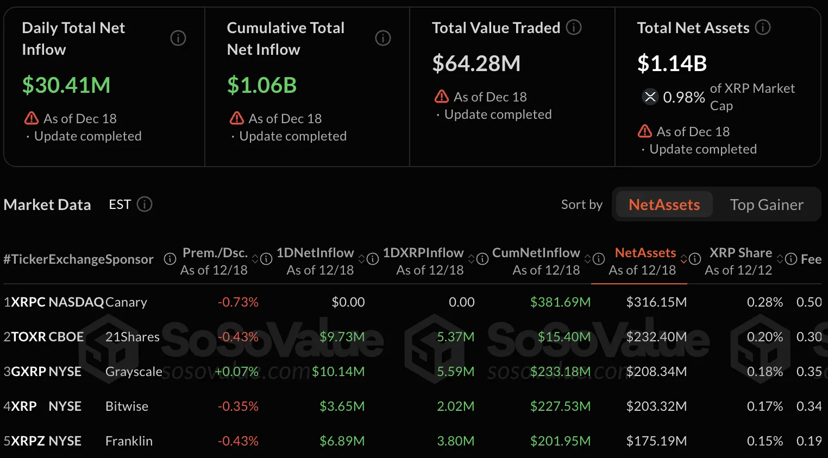The image size is (828, 458).
Task: Click the info icon beside Cumulative Total Net Inflow
Action: pyautogui.click(x=383, y=38)
